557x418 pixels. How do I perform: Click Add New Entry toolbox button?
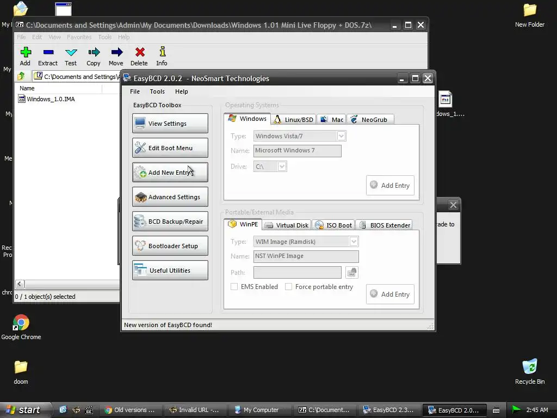170,173
